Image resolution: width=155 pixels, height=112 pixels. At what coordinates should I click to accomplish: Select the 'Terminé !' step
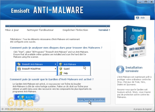coord(104,30)
